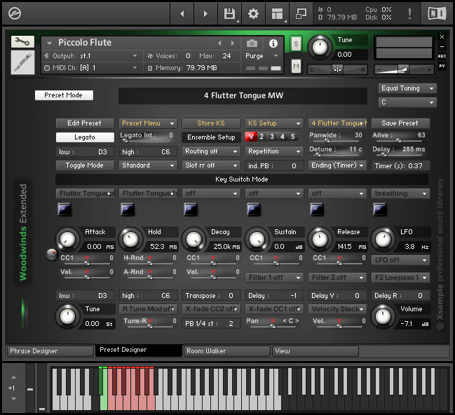Viewport: 455px width, 415px height.
Task: Select ensemble voice 5
Action: (x=293, y=137)
